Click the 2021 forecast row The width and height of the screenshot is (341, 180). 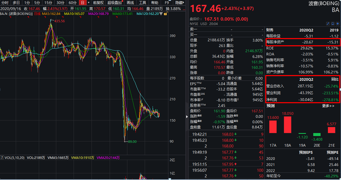point(302,165)
